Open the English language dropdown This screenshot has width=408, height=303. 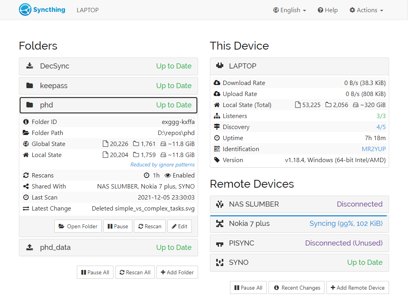289,10
